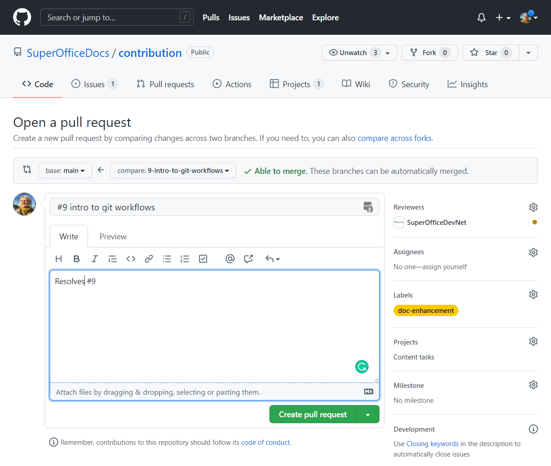The height and width of the screenshot is (466, 551).
Task: Apply italic formatting
Action: click(x=95, y=259)
